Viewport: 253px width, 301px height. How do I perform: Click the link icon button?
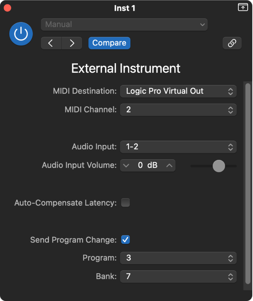coord(232,43)
